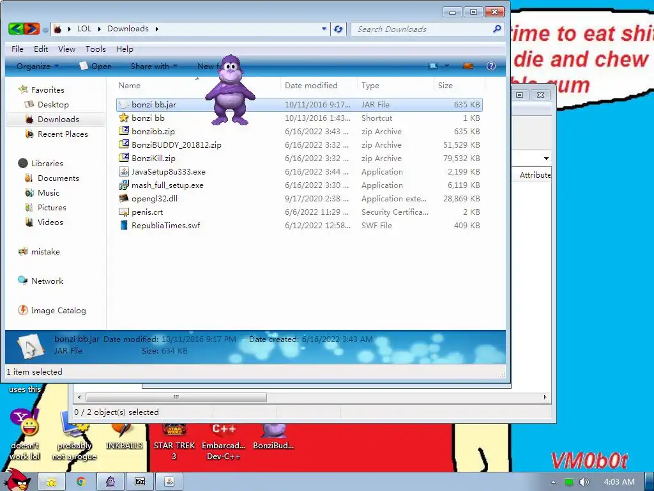Refresh the Downloads folder view

click(338, 29)
